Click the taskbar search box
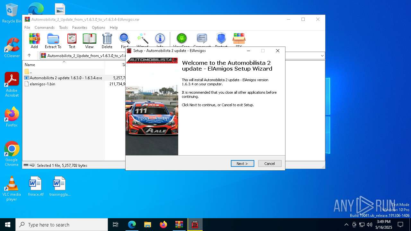Image resolution: width=411 pixels, height=231 pixels. point(62,225)
